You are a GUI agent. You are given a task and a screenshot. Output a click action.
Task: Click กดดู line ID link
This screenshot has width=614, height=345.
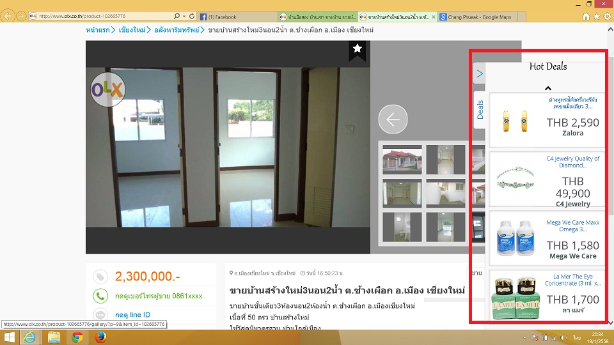click(132, 314)
